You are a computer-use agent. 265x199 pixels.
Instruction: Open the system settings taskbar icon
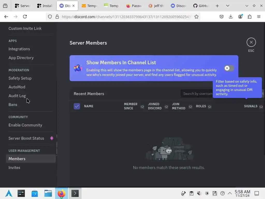(21, 193)
